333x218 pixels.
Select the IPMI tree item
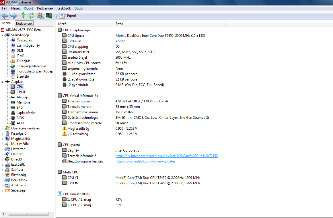coord(20,56)
